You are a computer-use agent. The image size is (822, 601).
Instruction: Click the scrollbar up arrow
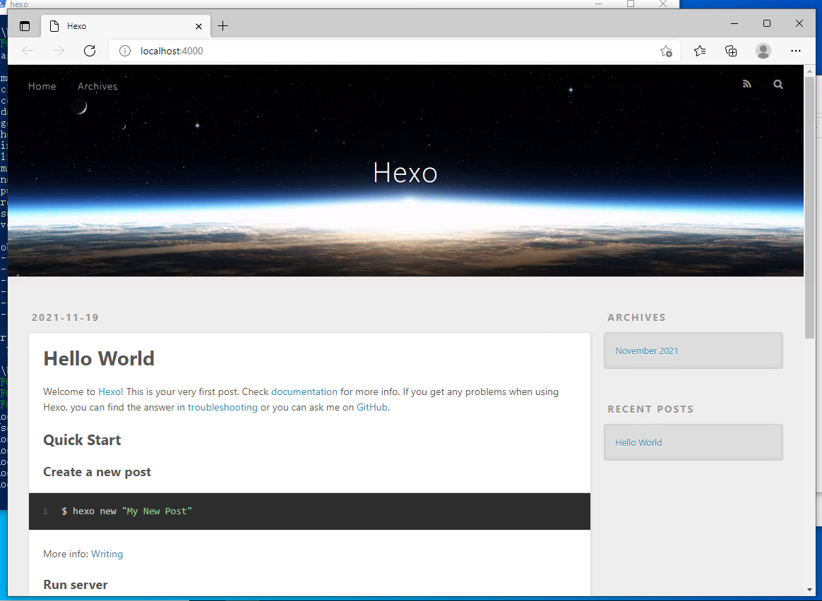(x=809, y=71)
